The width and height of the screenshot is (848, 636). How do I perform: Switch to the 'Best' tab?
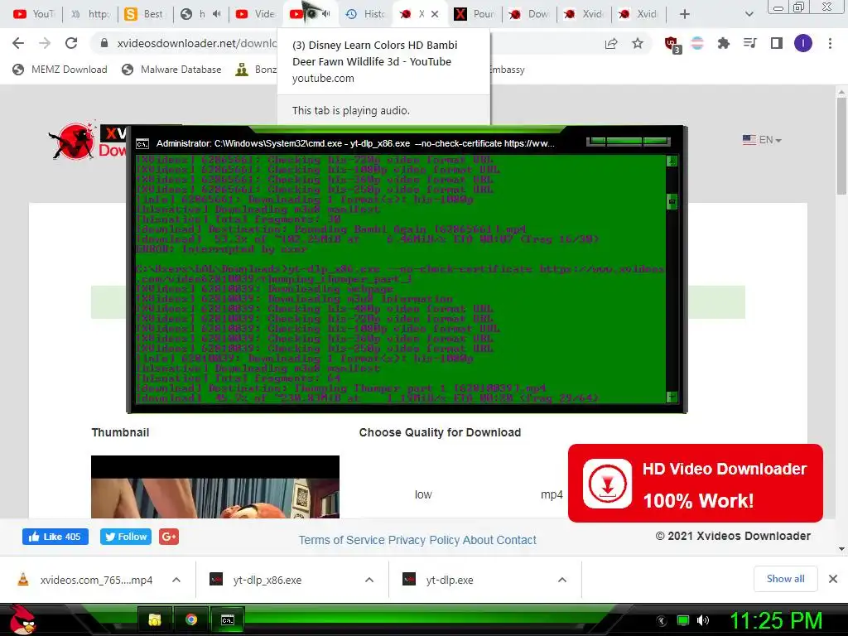point(144,14)
